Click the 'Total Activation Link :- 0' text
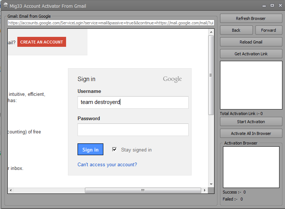The height and width of the screenshot is (209, 285). [241, 114]
